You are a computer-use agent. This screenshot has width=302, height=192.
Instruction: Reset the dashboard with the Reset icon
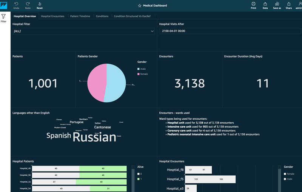(40, 4)
